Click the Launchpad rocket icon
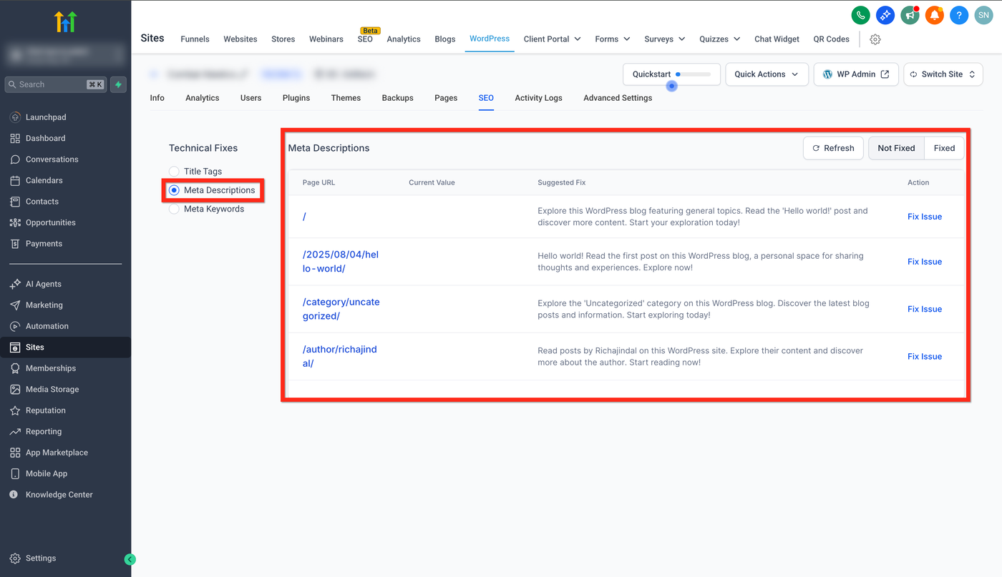1002x577 pixels. pos(15,117)
